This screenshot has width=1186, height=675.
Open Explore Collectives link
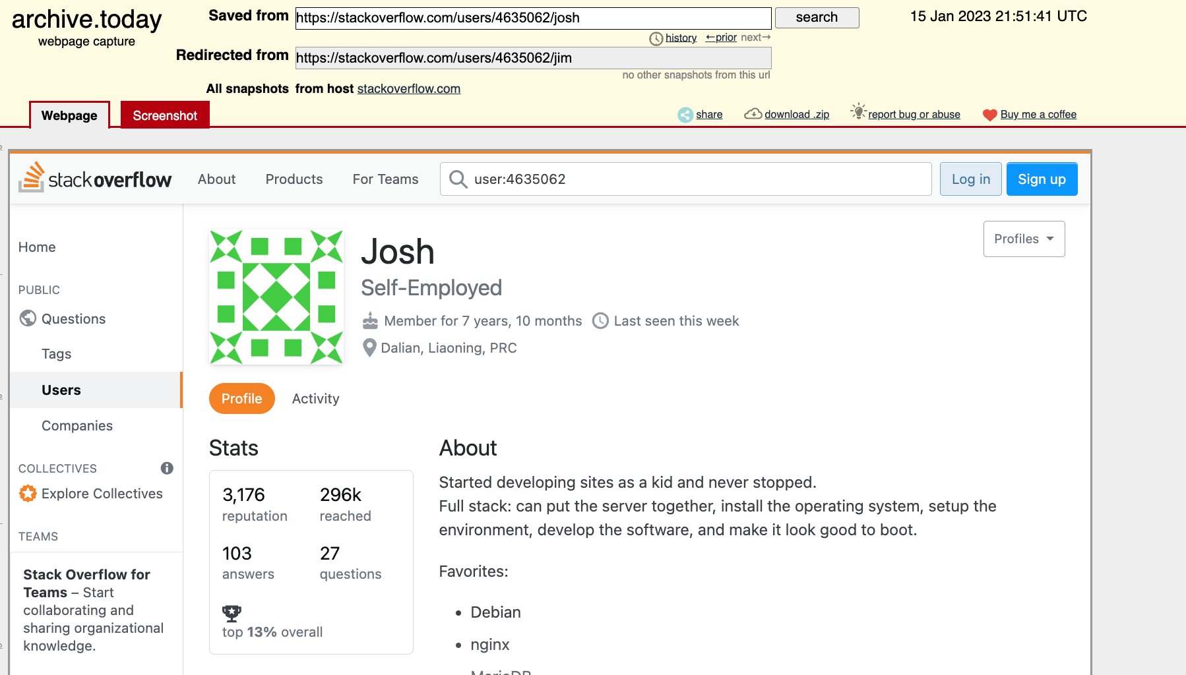[x=102, y=494]
